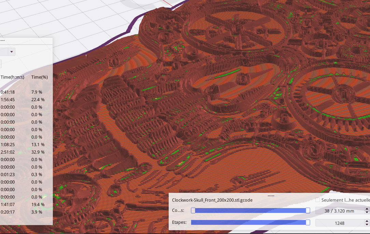This screenshot has width=370, height=234.
Task: Click the Time(%) column header
Action: pyautogui.click(x=39, y=77)
